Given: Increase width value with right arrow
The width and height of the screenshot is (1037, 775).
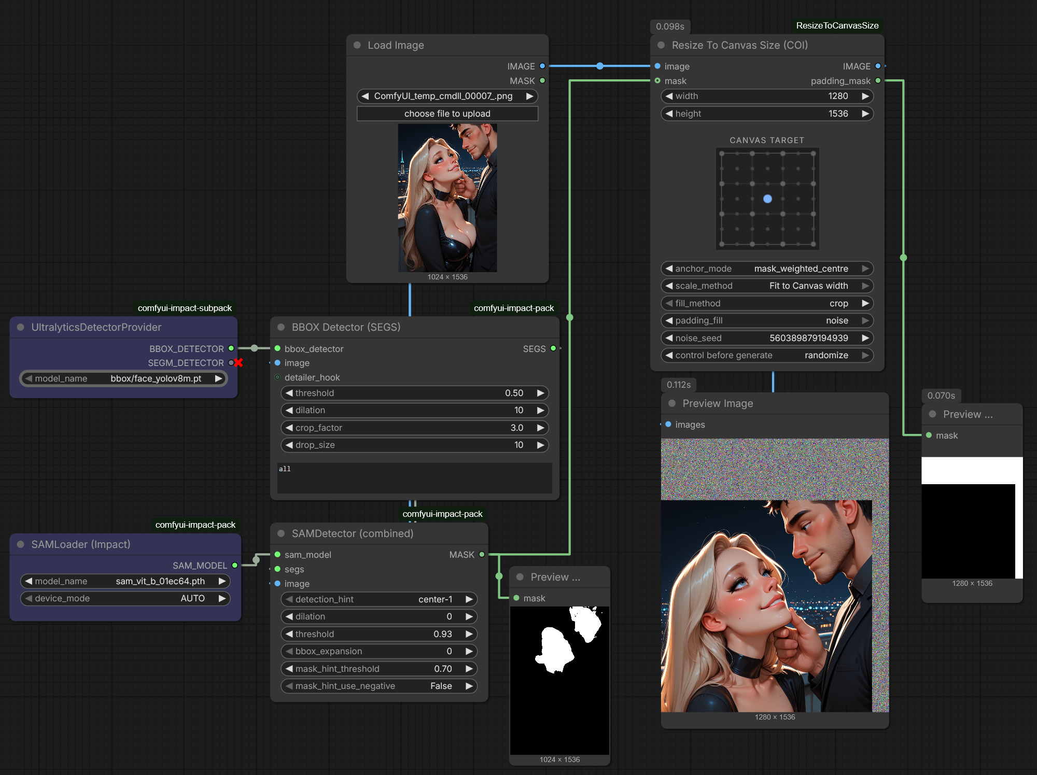Looking at the screenshot, I should [x=865, y=96].
